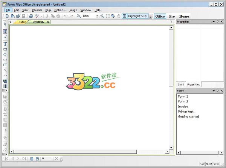Image resolution: width=226 pixels, height=168 pixels.
Task: Select the arrow pointer tool
Action: click(5, 24)
